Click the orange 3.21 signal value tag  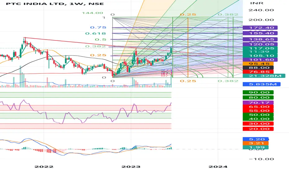click(256, 143)
